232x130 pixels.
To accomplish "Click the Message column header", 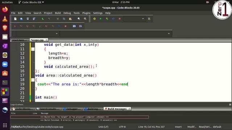I will pyautogui.click(x=45, y=113).
